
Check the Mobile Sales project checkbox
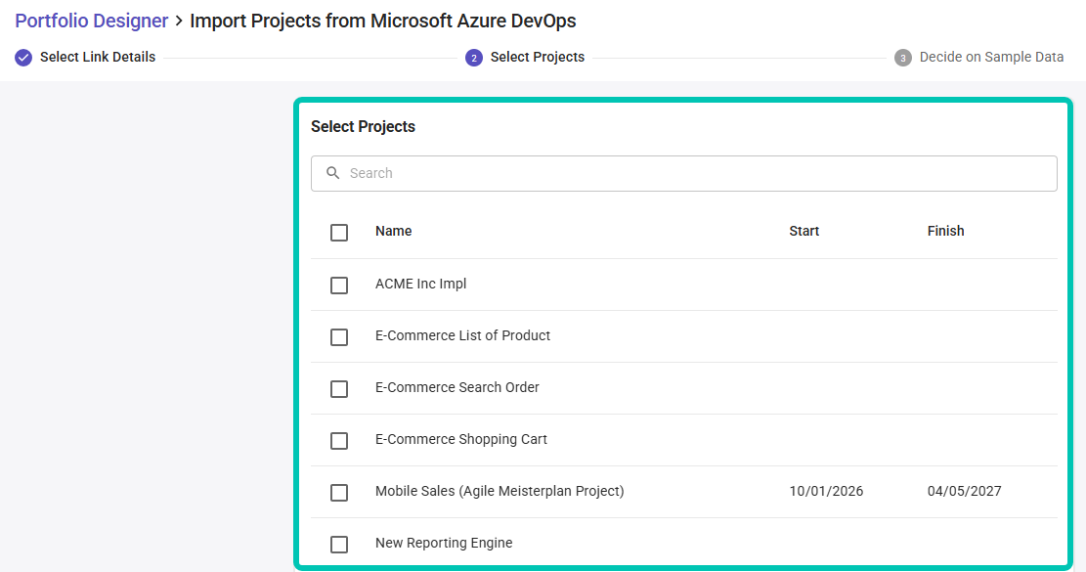[x=338, y=493]
